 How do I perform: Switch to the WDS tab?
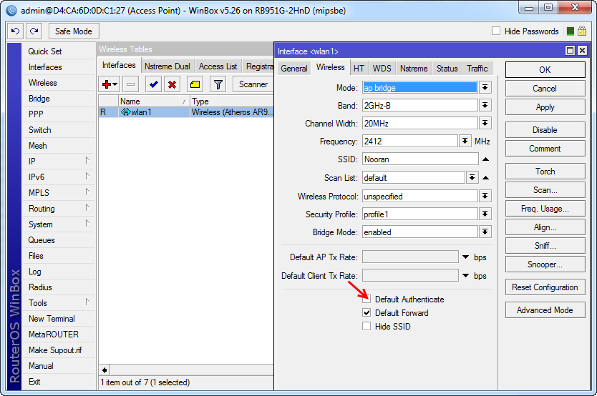(382, 69)
